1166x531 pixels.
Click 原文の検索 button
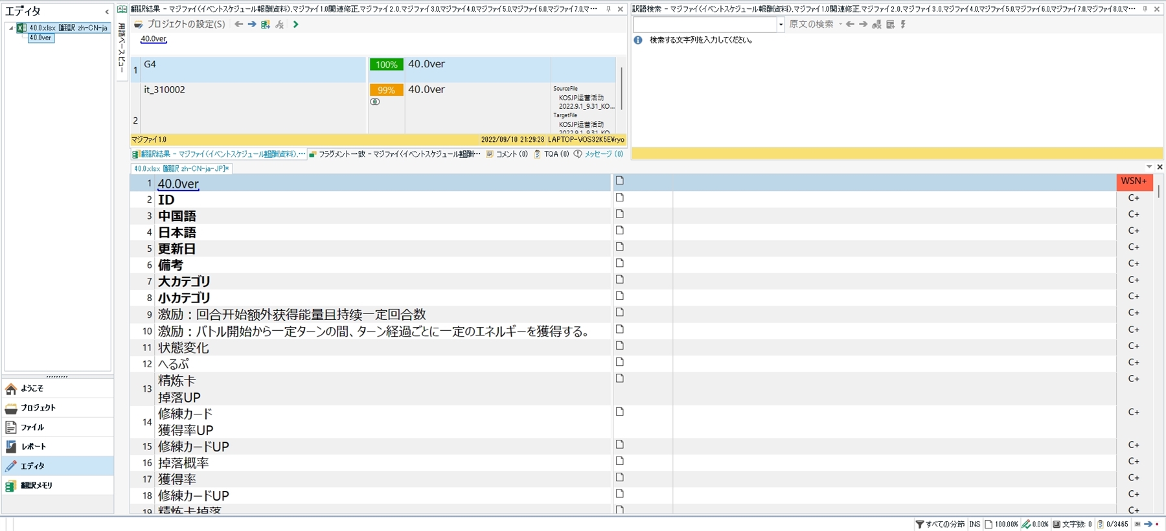(x=811, y=25)
